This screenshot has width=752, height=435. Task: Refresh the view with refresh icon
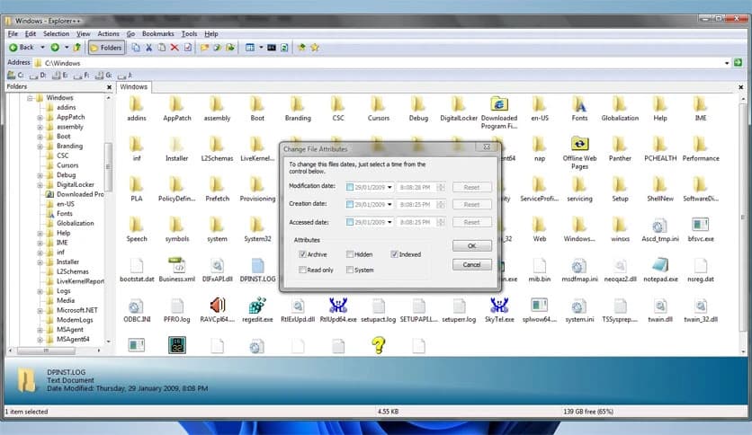284,48
